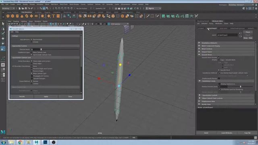Click the Copy Tab button
The image size is (258, 145).
click(x=247, y=133)
